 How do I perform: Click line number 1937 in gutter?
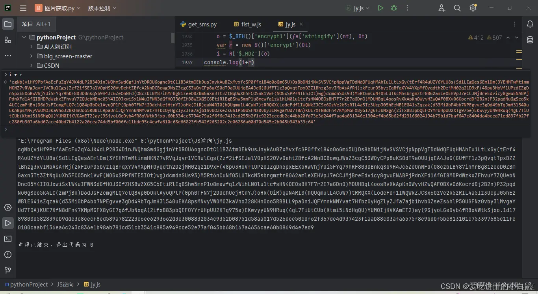point(187,63)
